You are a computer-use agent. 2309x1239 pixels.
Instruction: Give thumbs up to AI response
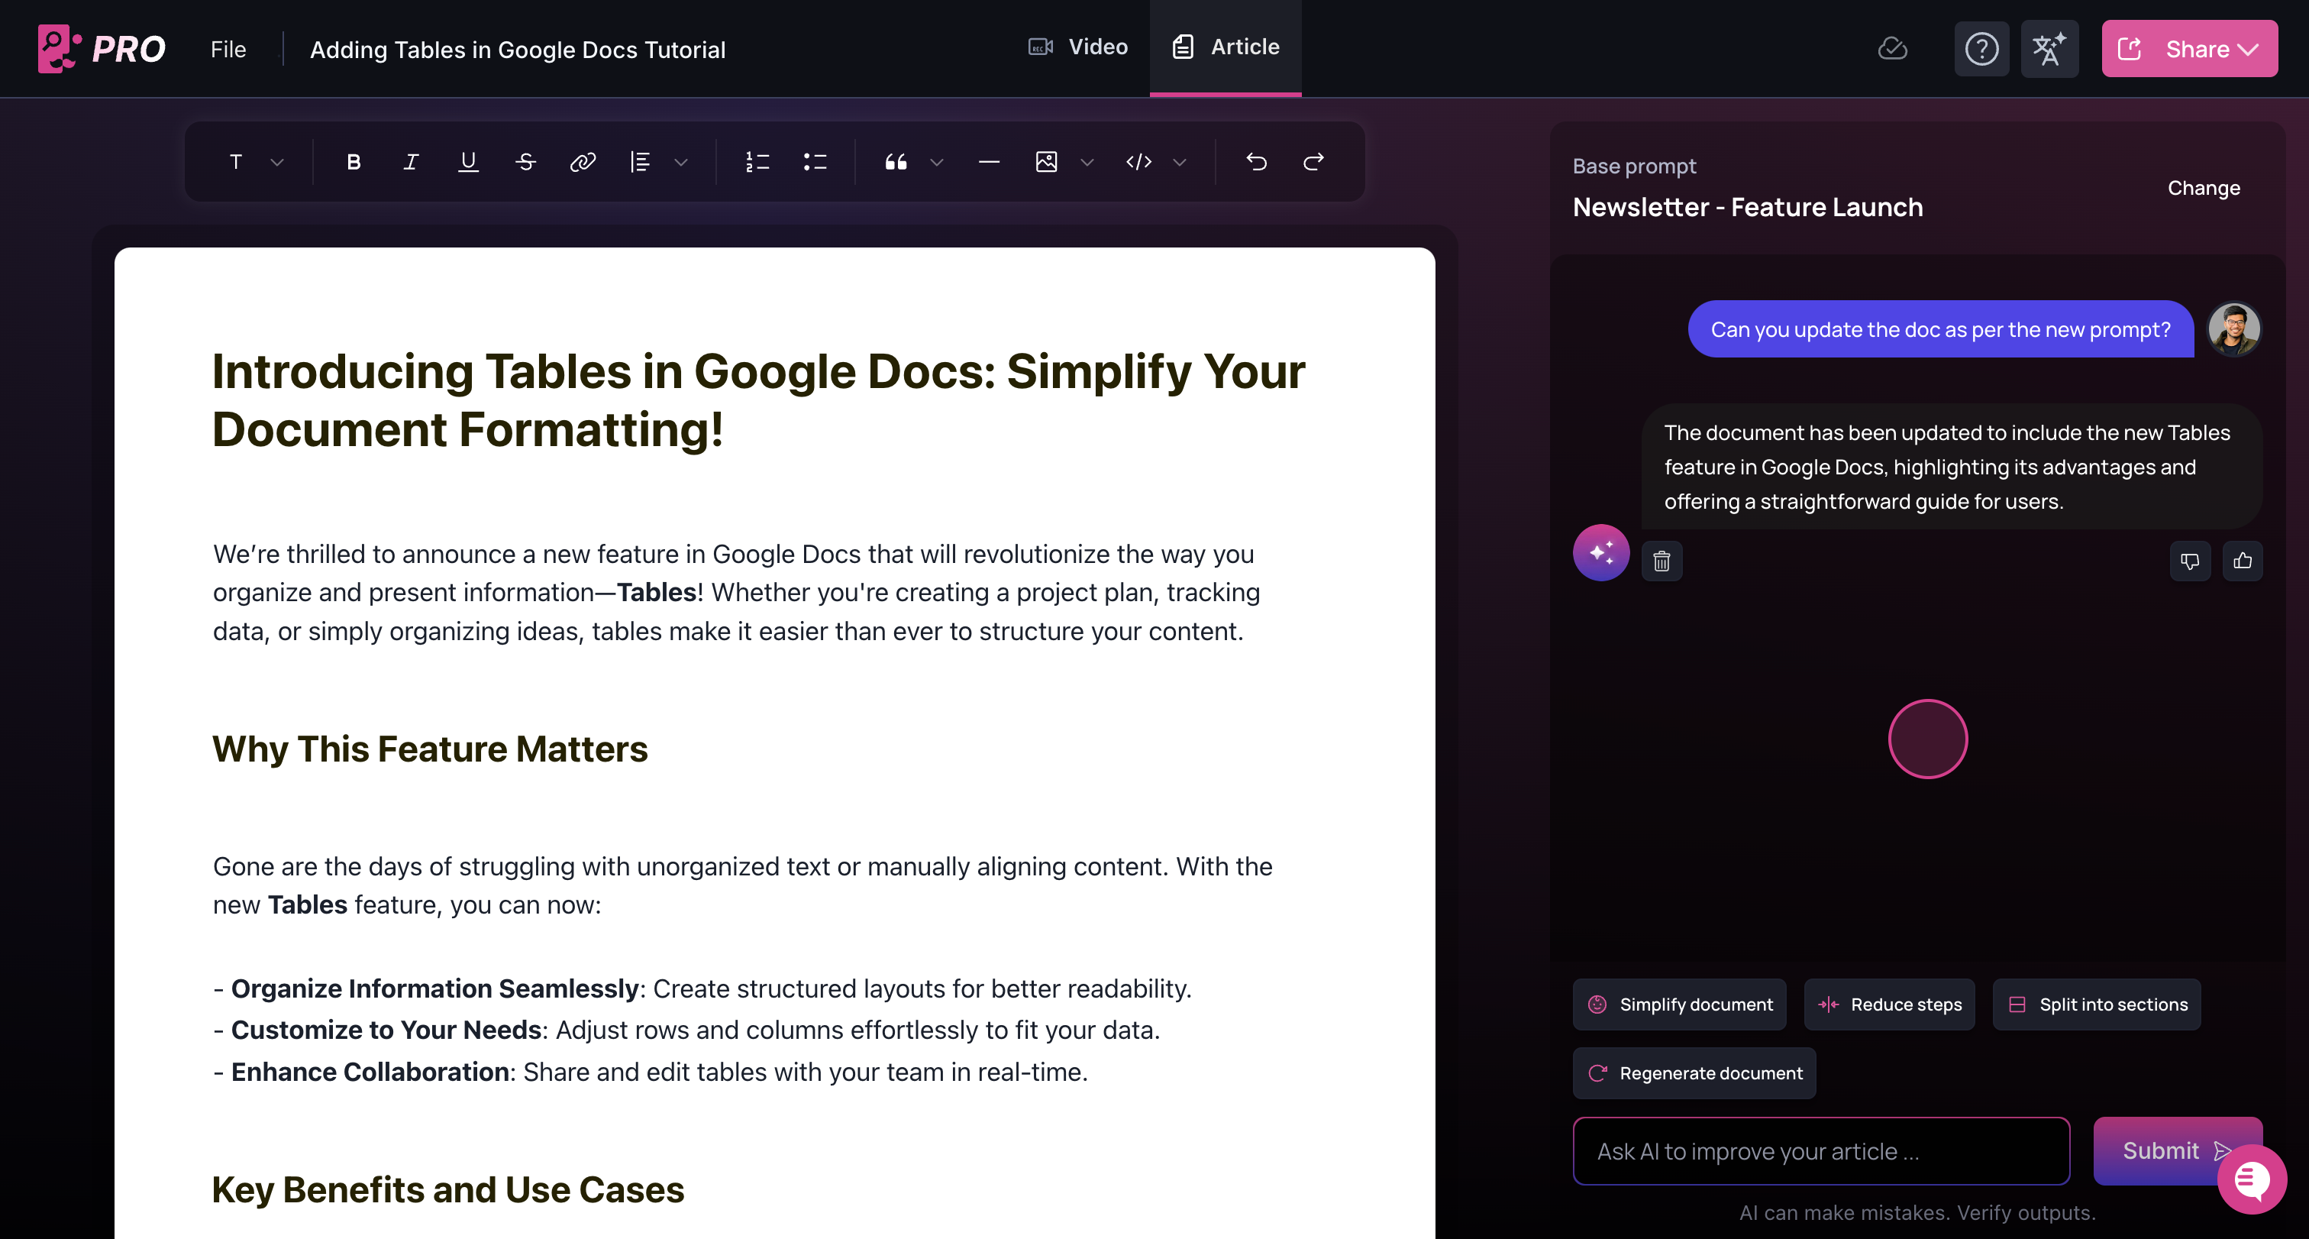[2243, 561]
